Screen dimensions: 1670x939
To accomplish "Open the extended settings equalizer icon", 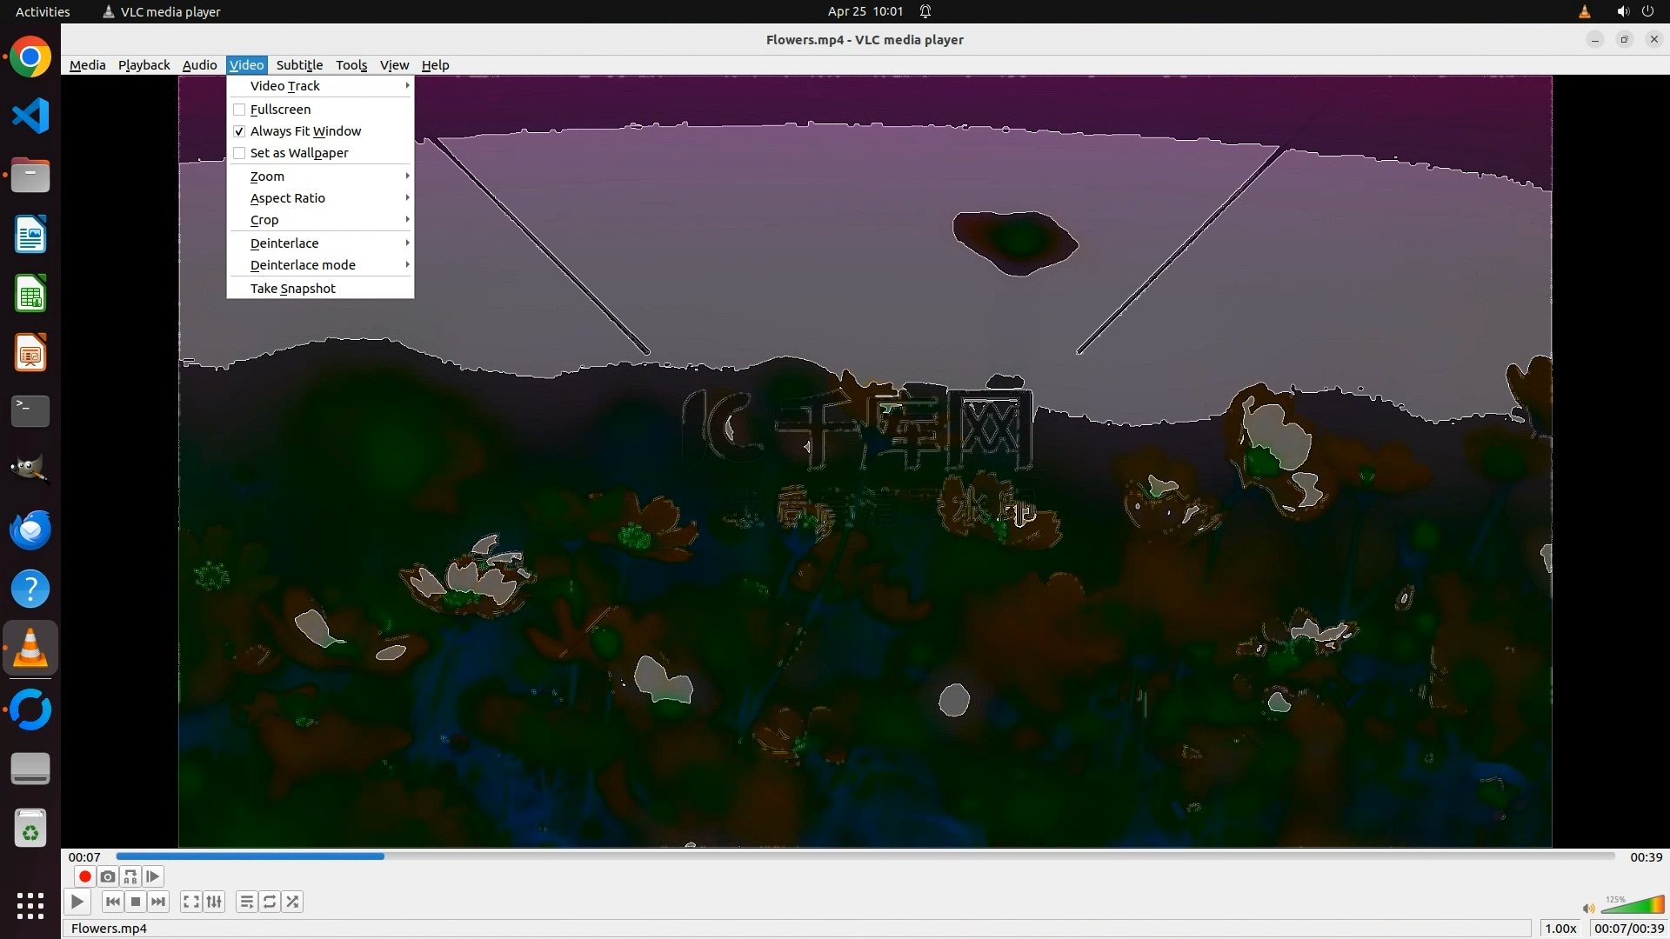I will click(x=214, y=902).
